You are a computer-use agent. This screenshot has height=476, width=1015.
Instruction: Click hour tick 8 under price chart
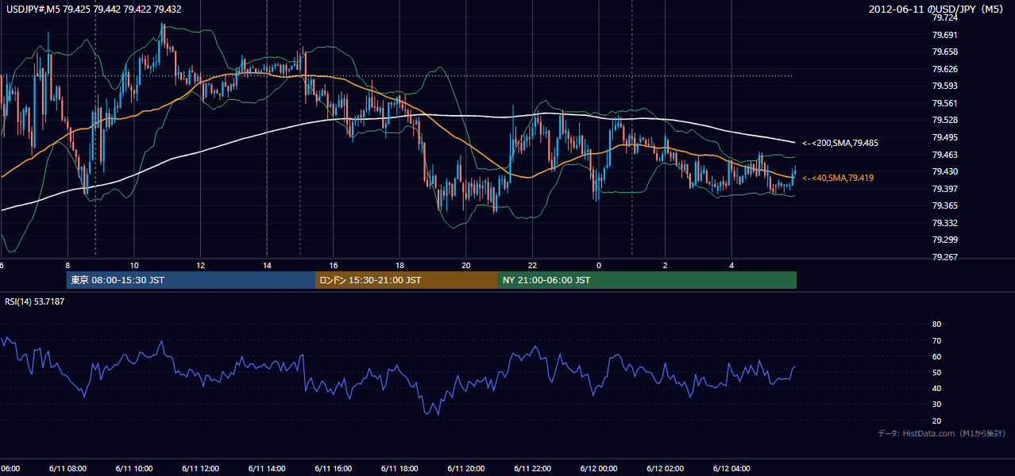68,266
